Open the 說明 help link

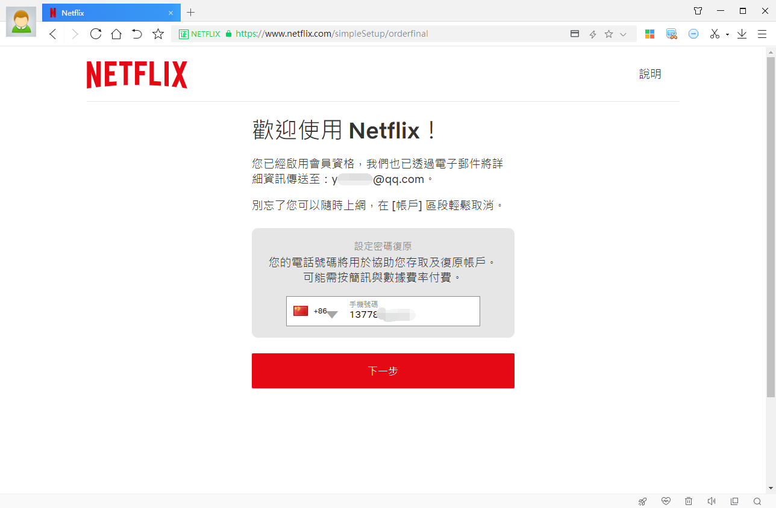[x=650, y=74]
